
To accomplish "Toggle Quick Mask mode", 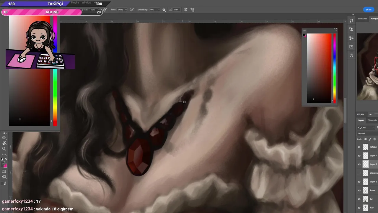I will tap(4, 171).
